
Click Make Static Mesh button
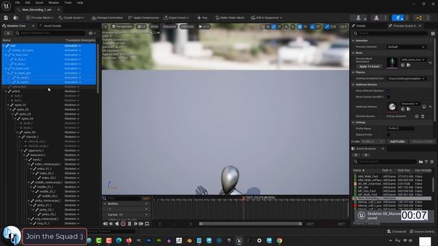coord(230,18)
